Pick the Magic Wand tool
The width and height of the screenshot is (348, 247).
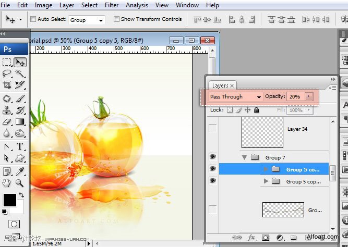click(x=20, y=73)
